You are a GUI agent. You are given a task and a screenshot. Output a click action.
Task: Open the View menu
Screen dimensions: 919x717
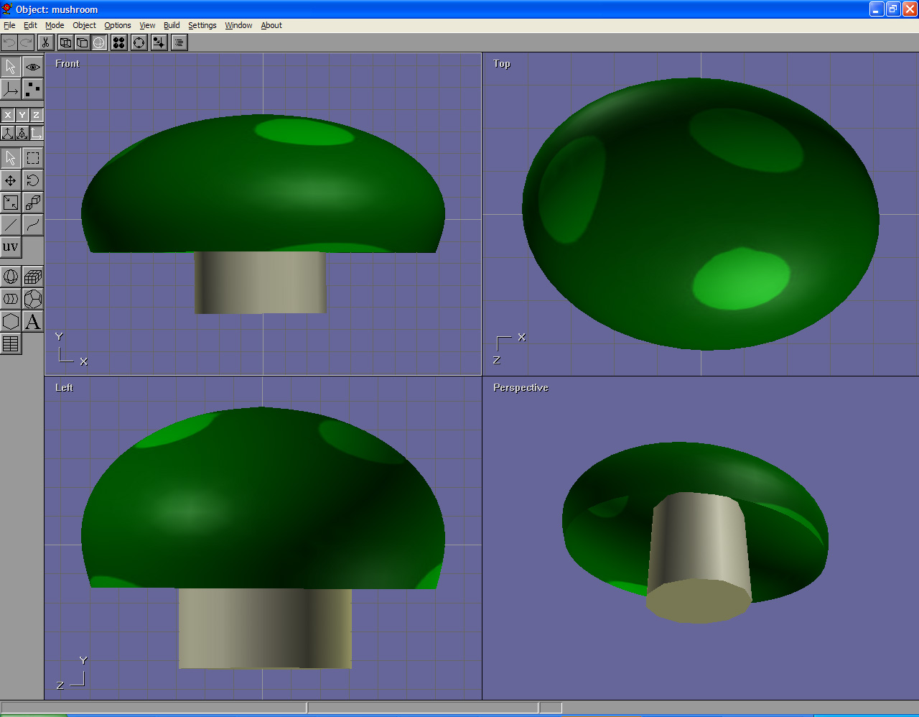pos(147,25)
